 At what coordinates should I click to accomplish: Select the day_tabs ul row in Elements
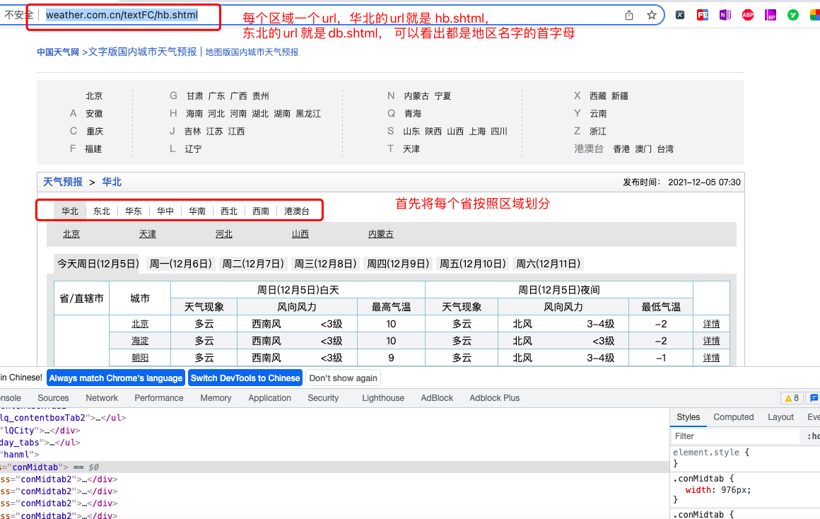334,443
